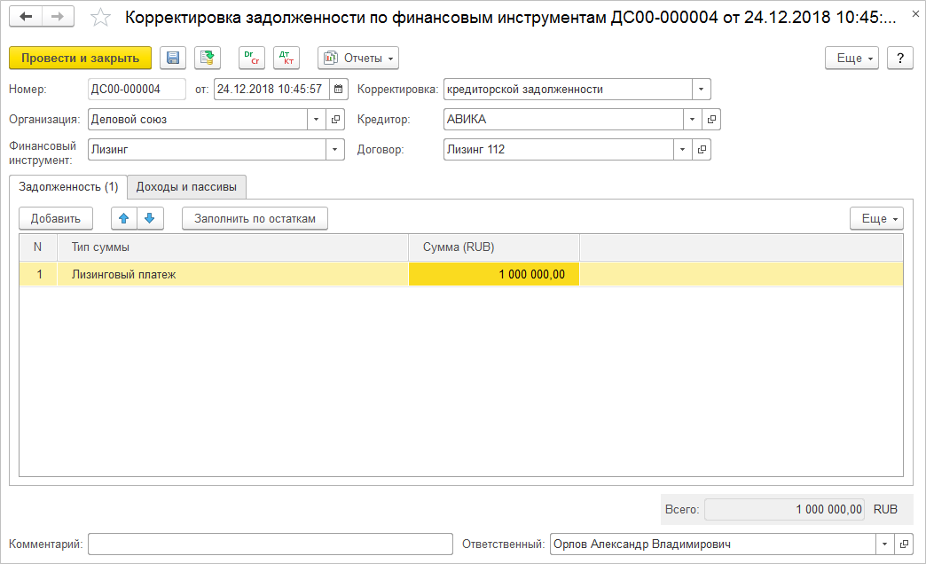Screen dimensions: 926x564
Task: Select the 1 000 000,00 sum cell
Action: point(494,274)
